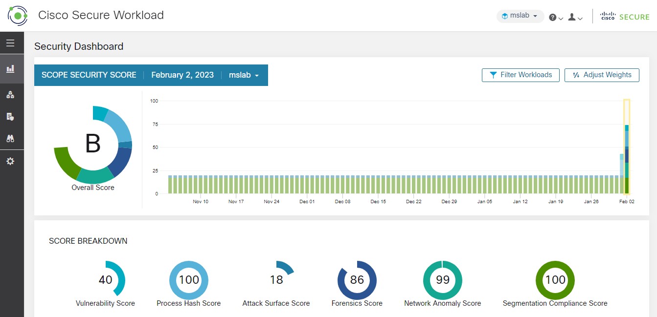Image resolution: width=657 pixels, height=317 pixels.
Task: Click the "Nov 10" axis label
Action: 201,201
